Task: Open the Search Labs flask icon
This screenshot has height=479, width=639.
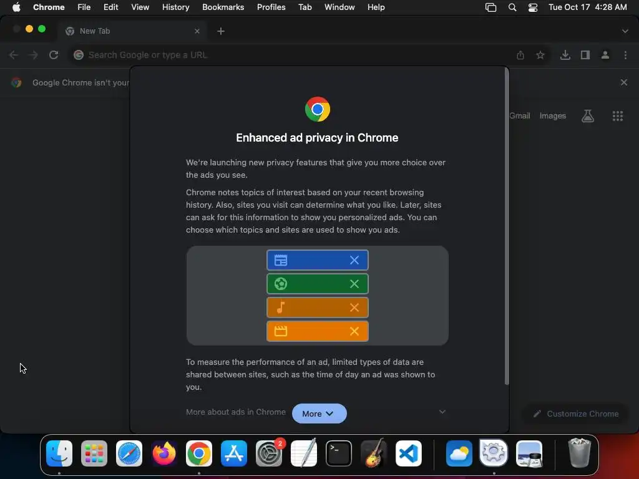Action: [588, 116]
